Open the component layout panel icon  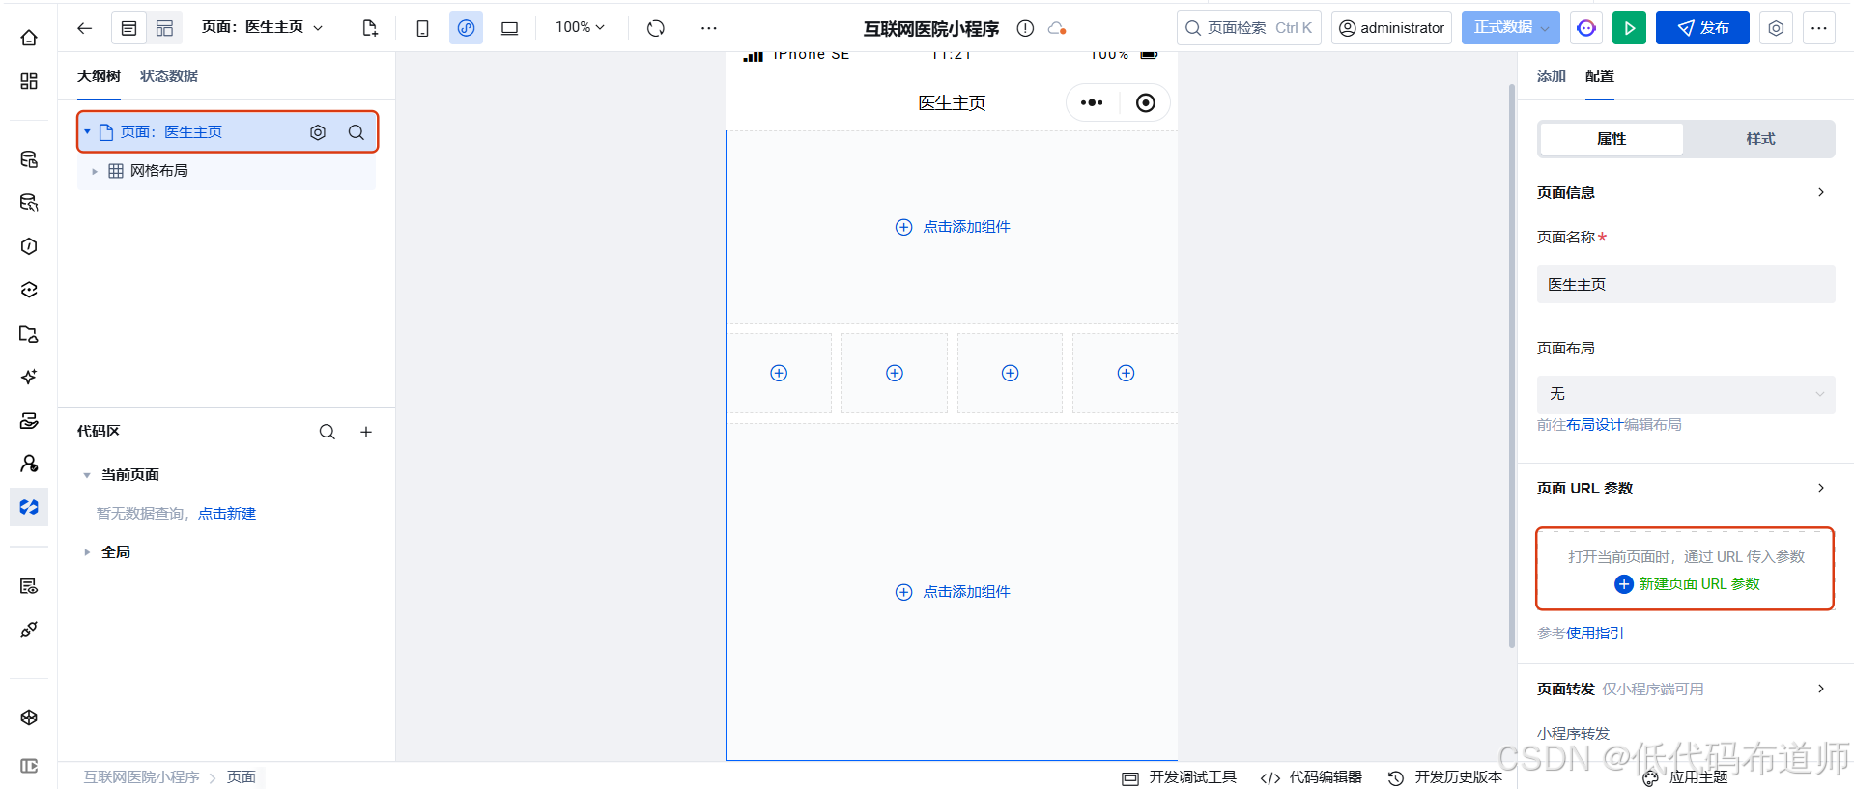pyautogui.click(x=165, y=28)
